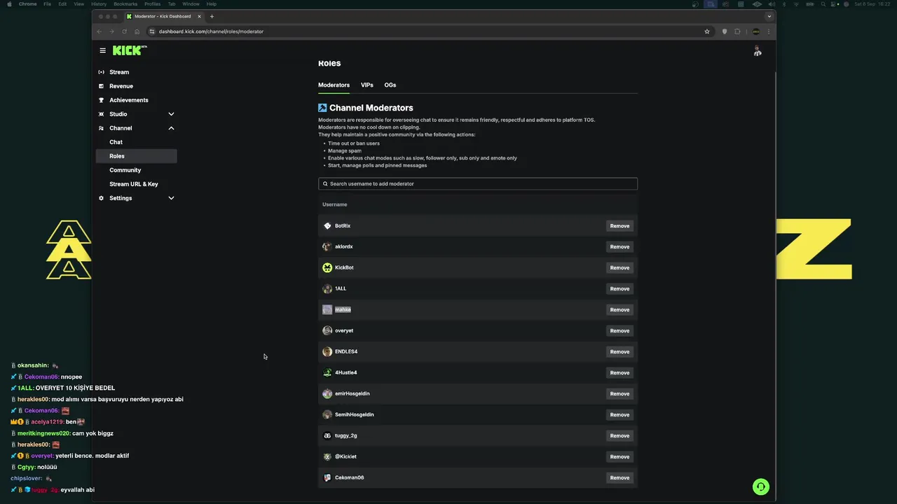Switch to the OGs tab

point(390,85)
